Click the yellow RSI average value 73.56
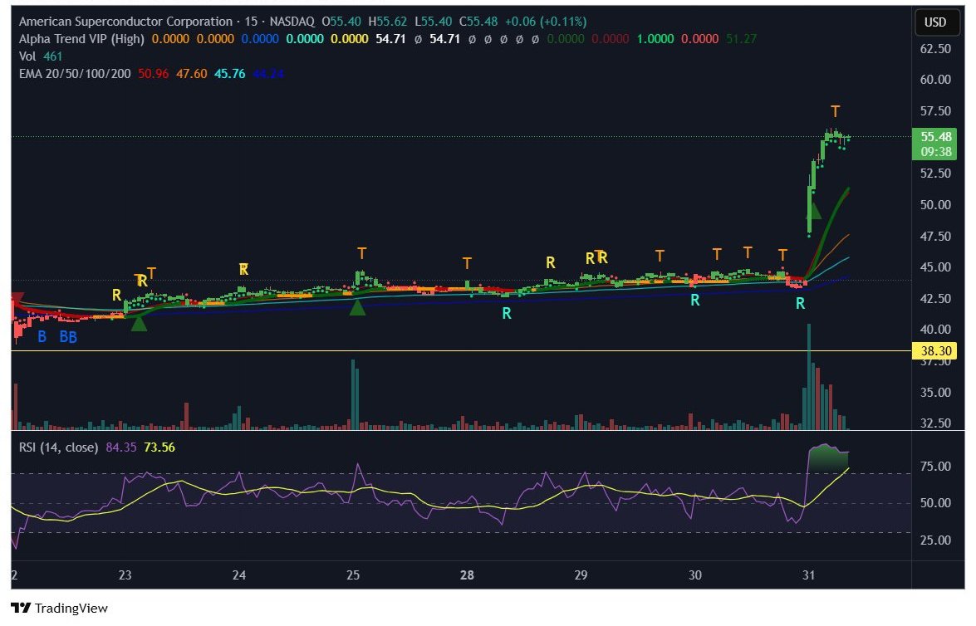Image resolution: width=976 pixels, height=626 pixels. (x=159, y=447)
